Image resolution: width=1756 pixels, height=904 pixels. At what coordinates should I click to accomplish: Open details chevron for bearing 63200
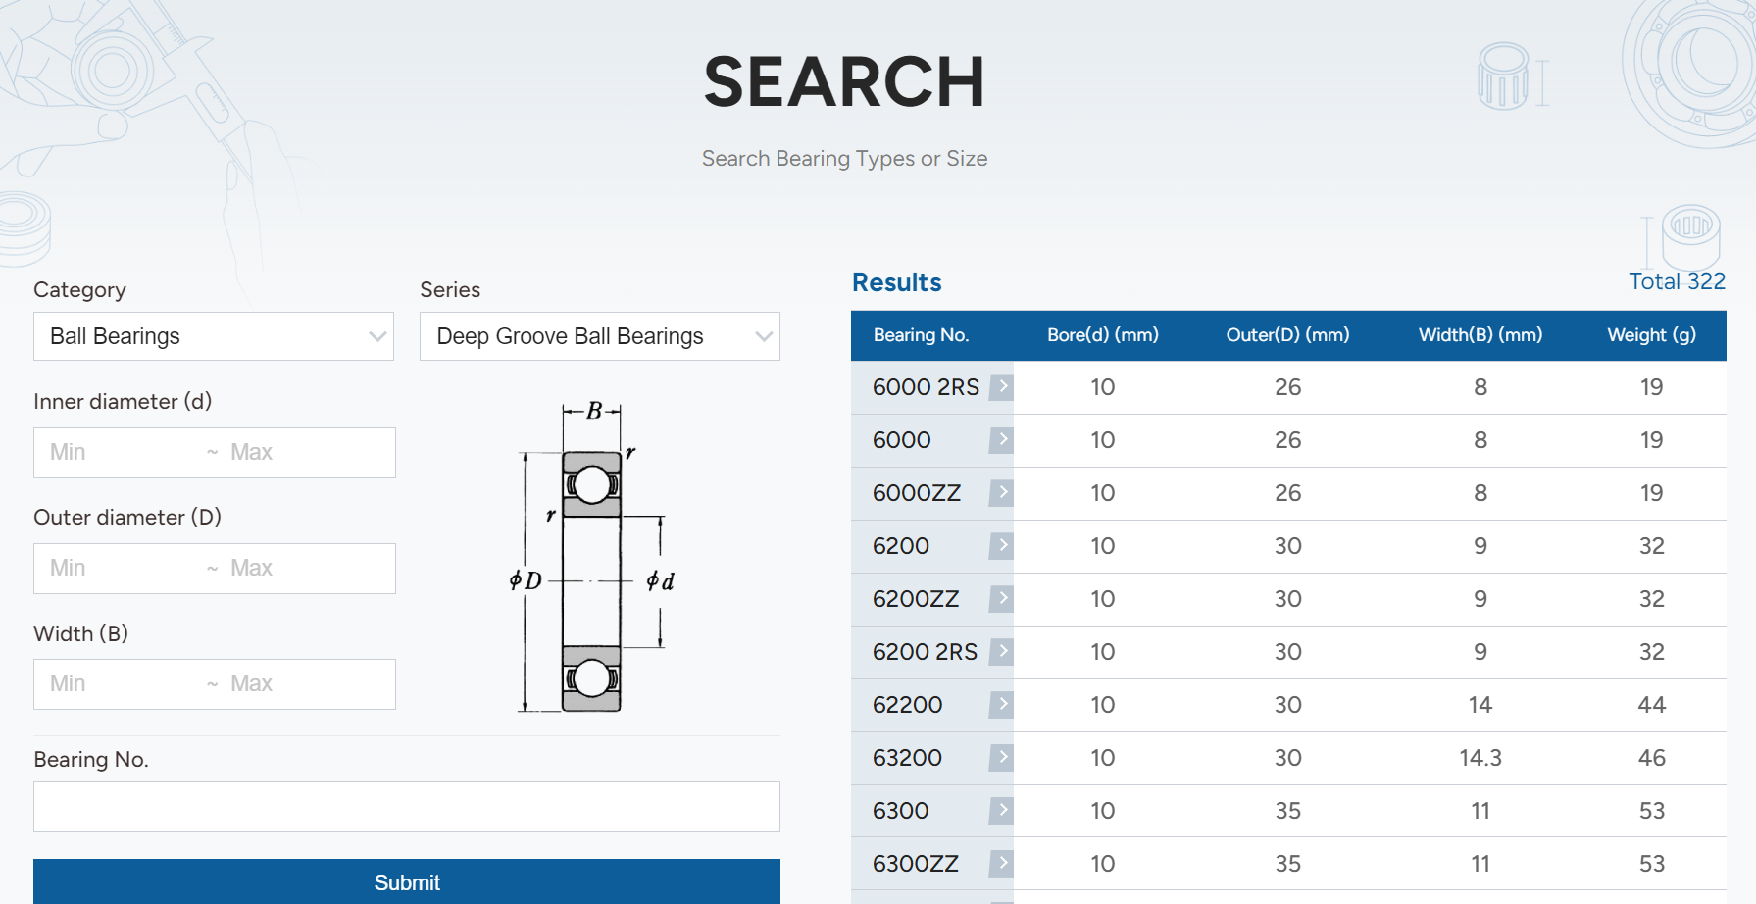coord(1002,757)
